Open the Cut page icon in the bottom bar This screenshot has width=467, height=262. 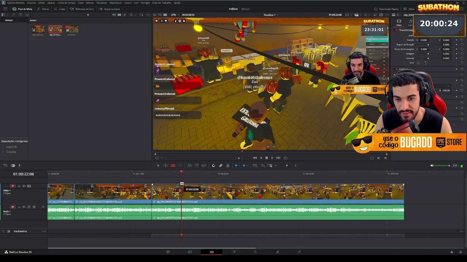tap(190, 252)
